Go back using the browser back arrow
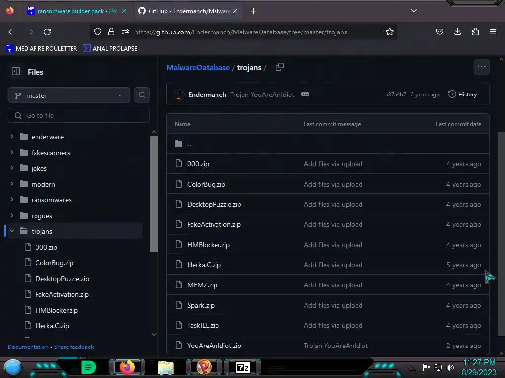 click(x=12, y=32)
